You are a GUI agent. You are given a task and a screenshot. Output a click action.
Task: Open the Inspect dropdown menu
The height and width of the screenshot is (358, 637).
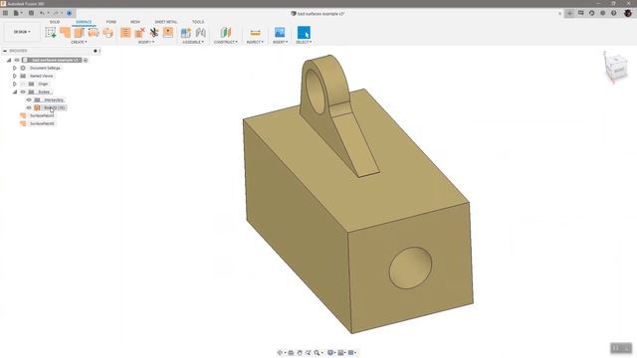(255, 42)
